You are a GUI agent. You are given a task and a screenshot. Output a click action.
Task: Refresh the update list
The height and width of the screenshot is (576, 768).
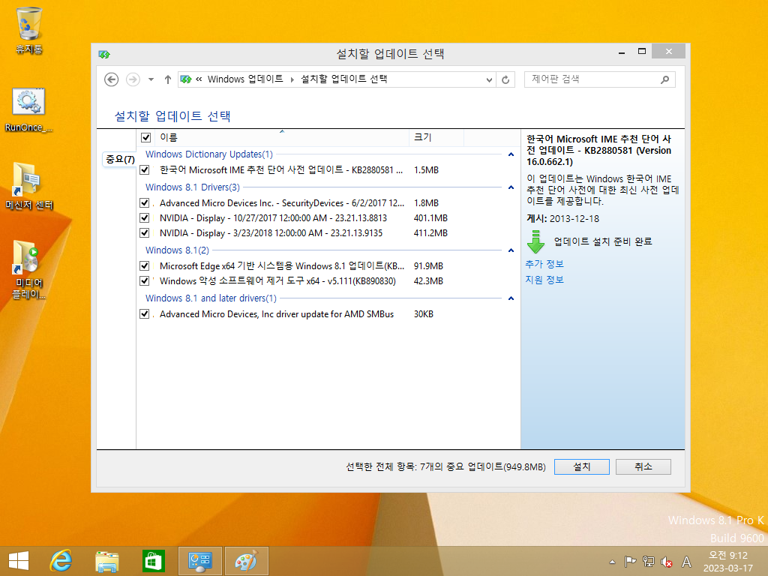coord(505,79)
